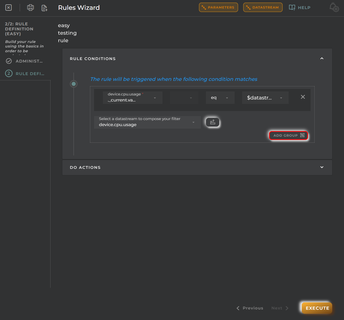Open the PARAMETERS panel

(219, 7)
